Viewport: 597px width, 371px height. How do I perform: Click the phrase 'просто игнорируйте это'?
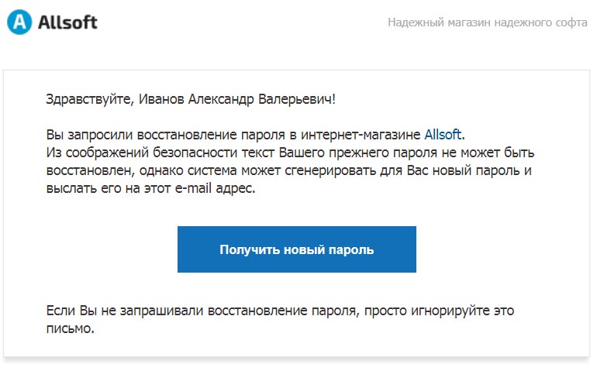pos(439,311)
